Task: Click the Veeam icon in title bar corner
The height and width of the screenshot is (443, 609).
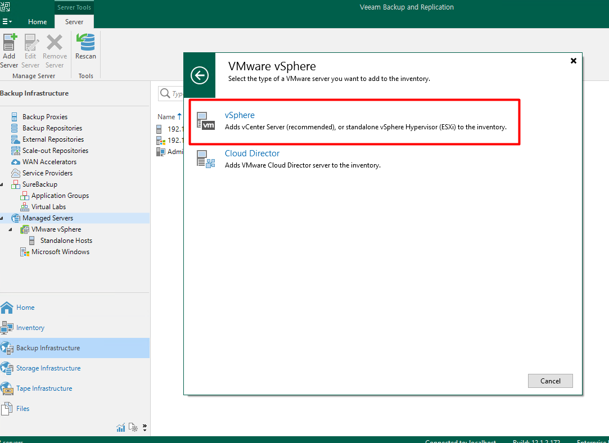Action: (5, 6)
